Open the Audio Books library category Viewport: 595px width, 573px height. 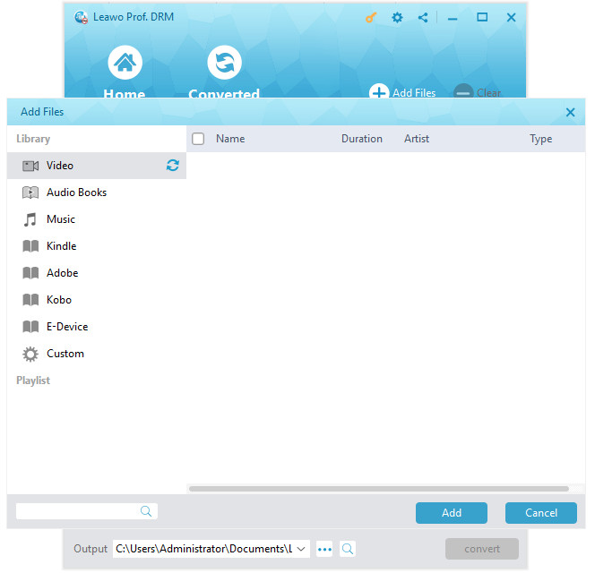point(97,192)
